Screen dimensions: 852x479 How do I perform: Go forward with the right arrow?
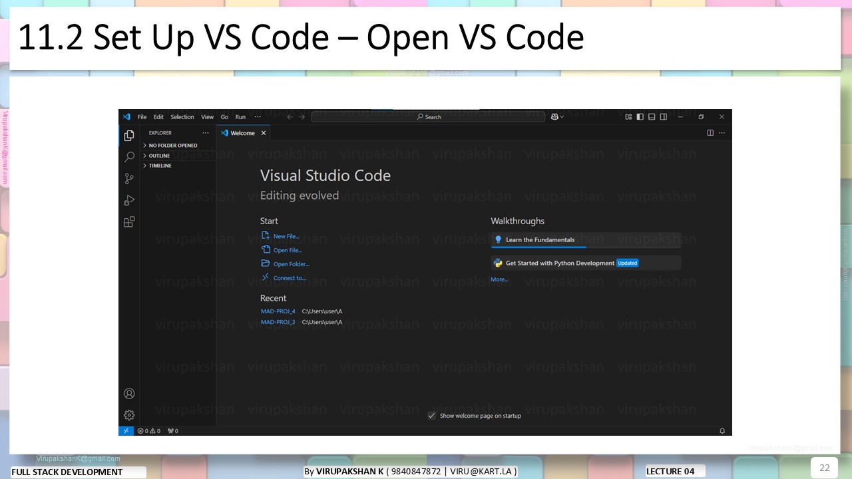tap(302, 116)
